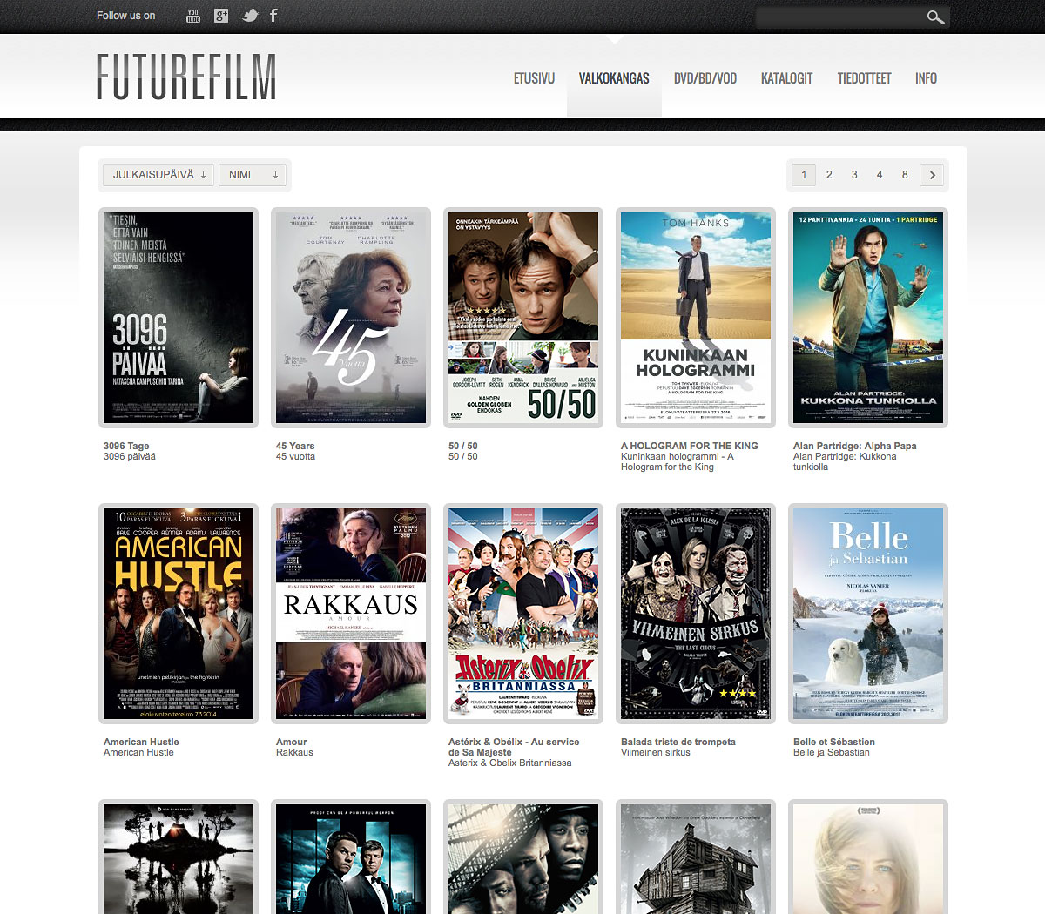
Task: Sort by JULKAISUPÄIVÄ dropdown
Action: point(158,175)
